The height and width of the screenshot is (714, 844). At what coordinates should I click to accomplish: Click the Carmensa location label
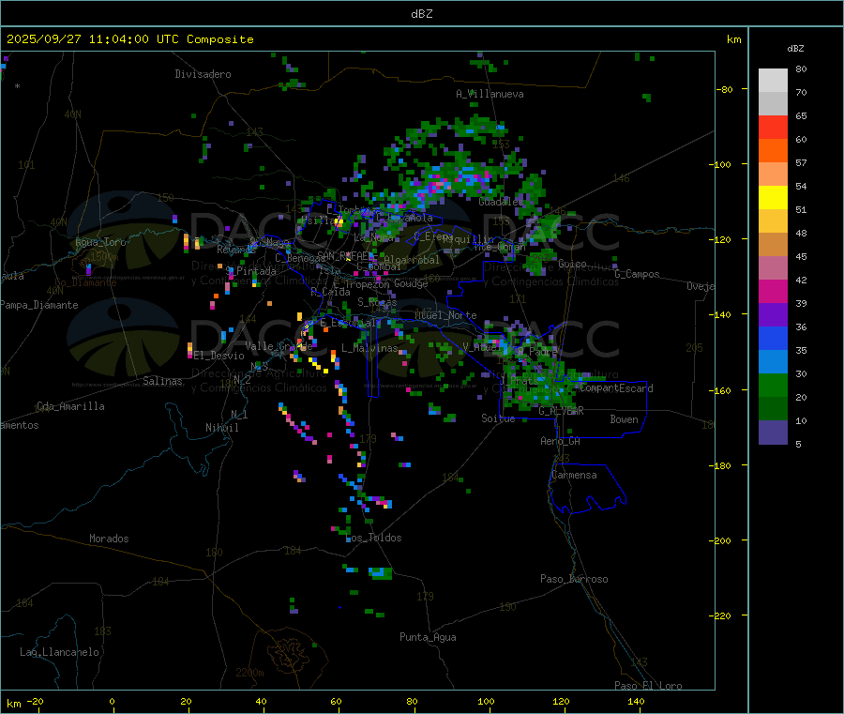point(574,475)
